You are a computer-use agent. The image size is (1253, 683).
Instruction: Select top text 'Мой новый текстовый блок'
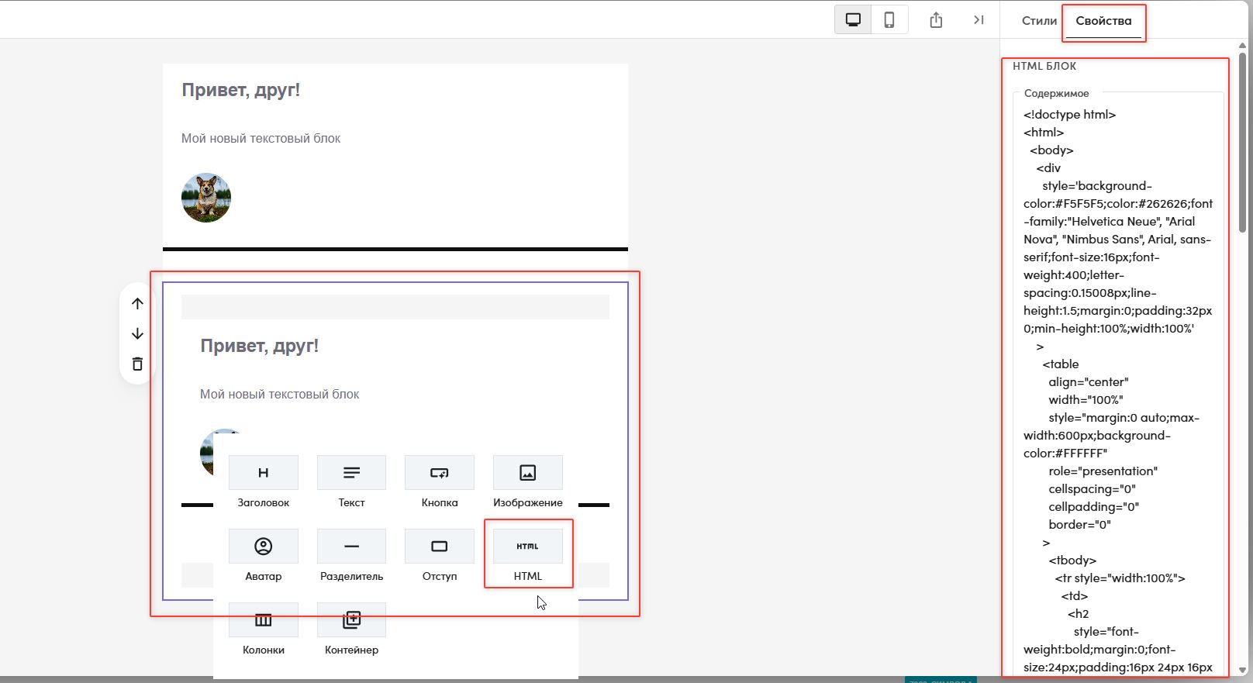pos(261,138)
